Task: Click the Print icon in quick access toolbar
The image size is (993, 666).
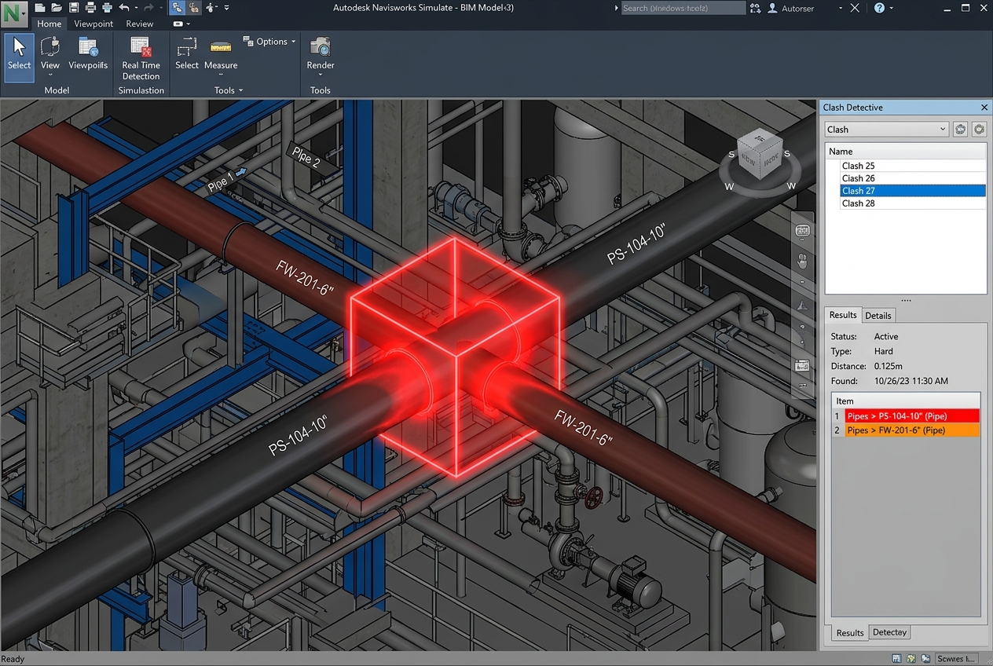Action: click(90, 8)
